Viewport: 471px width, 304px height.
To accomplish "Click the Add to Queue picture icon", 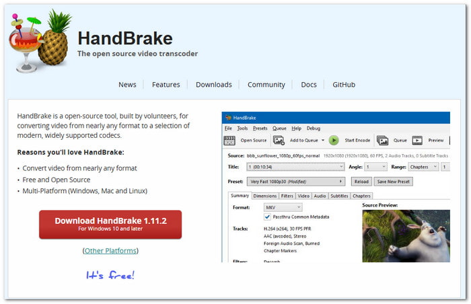I will click(x=279, y=141).
